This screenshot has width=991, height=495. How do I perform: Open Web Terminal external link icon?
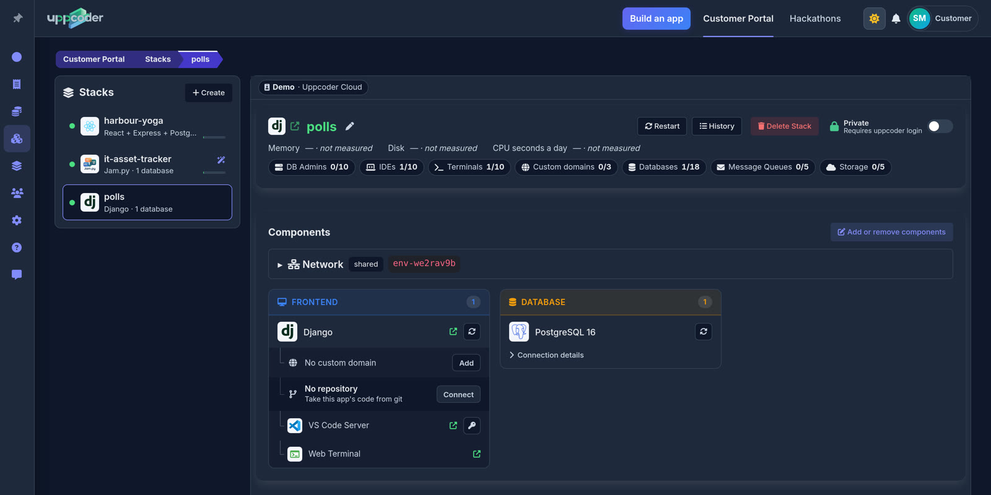pos(477,454)
